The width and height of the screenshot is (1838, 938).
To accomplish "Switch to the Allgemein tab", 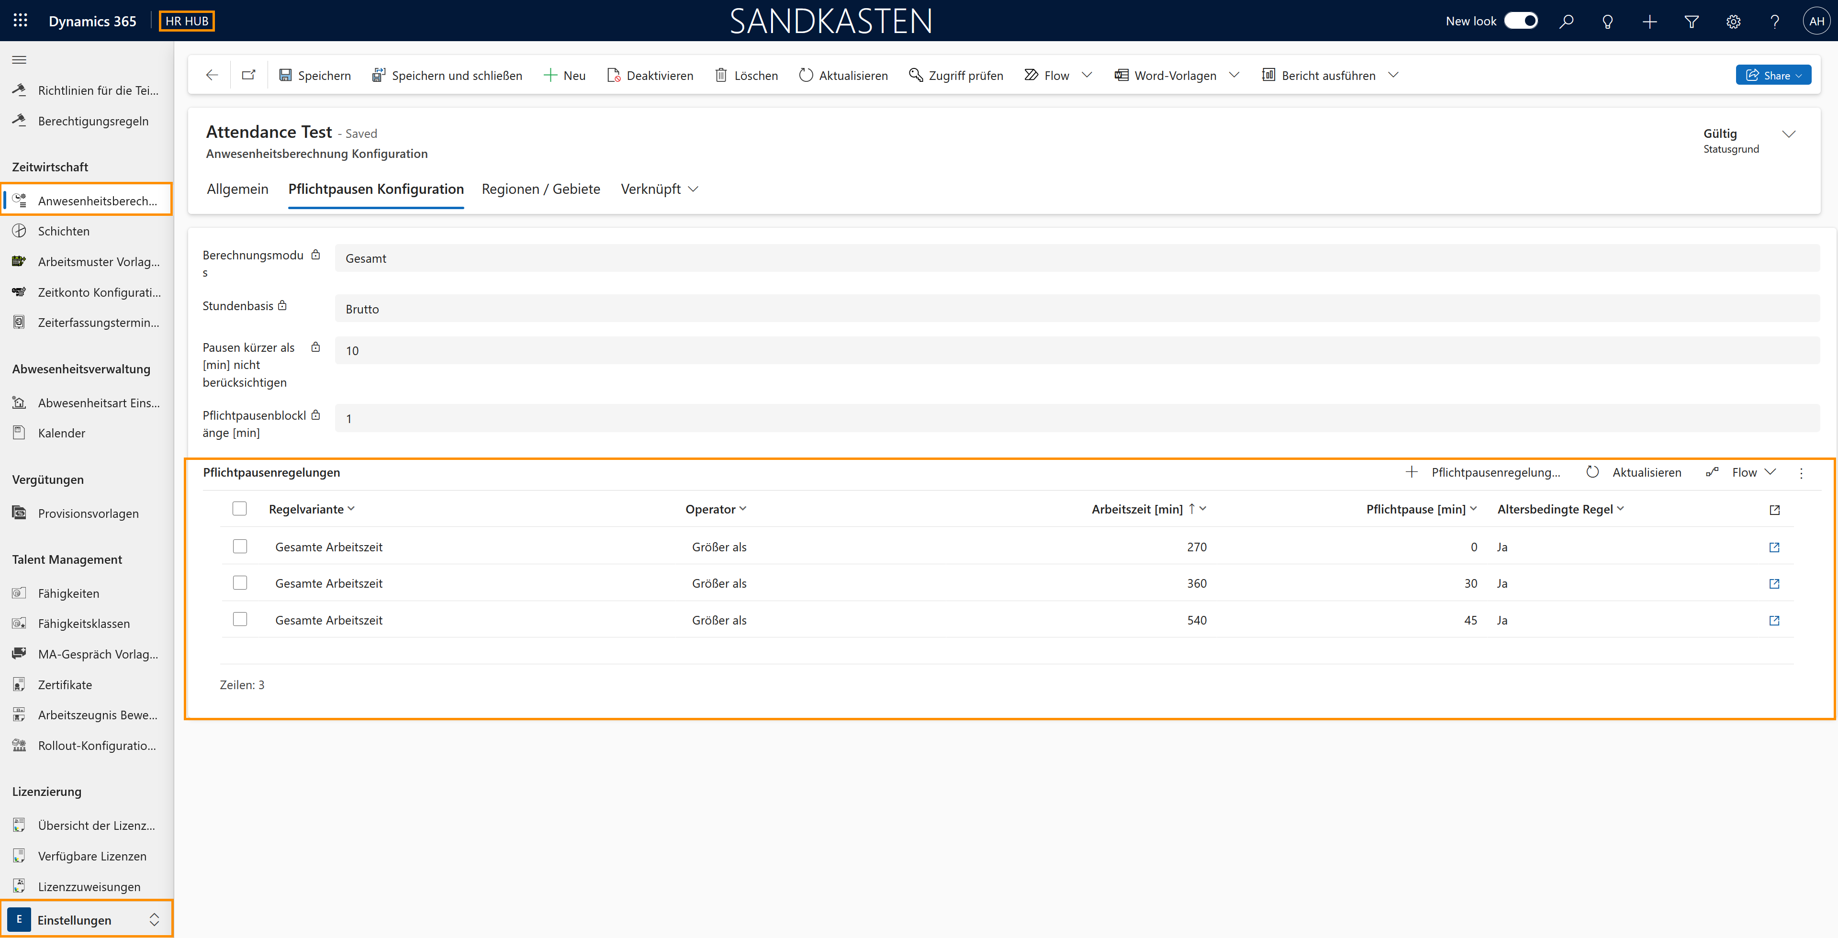I will 237,189.
